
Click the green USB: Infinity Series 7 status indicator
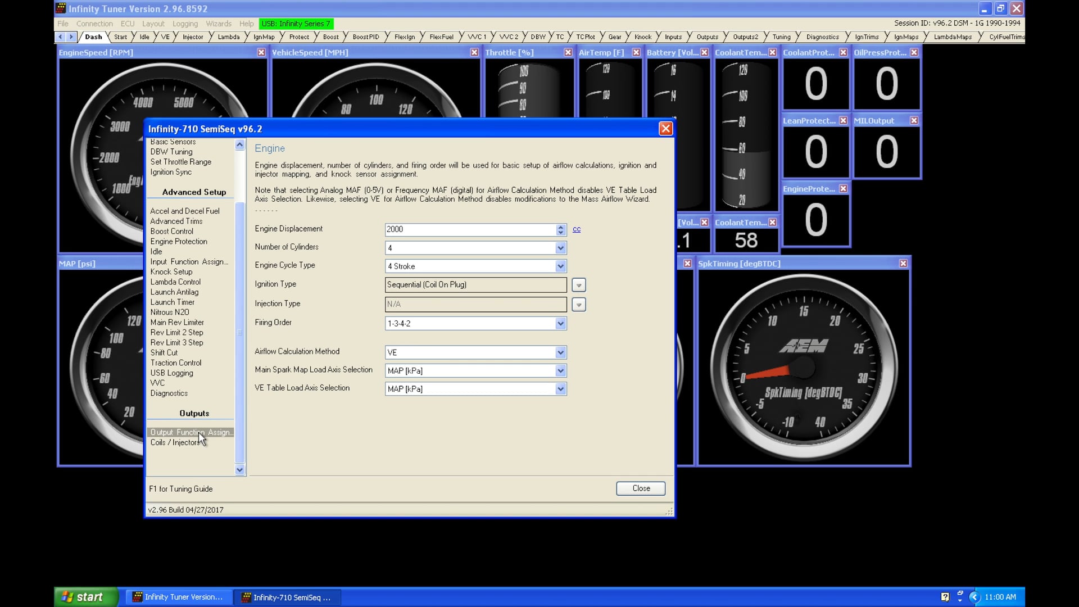point(296,24)
